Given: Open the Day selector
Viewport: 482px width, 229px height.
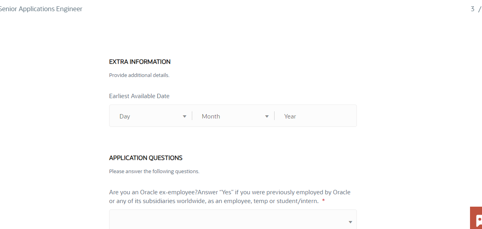Looking at the screenshot, I should [151, 116].
